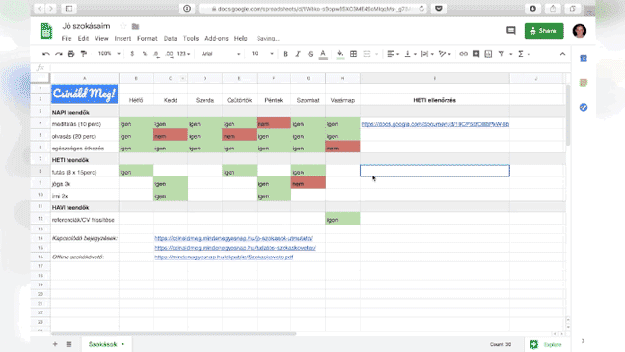Open the Add-ons menu
Screen dimensions: 625x352
[216, 39]
